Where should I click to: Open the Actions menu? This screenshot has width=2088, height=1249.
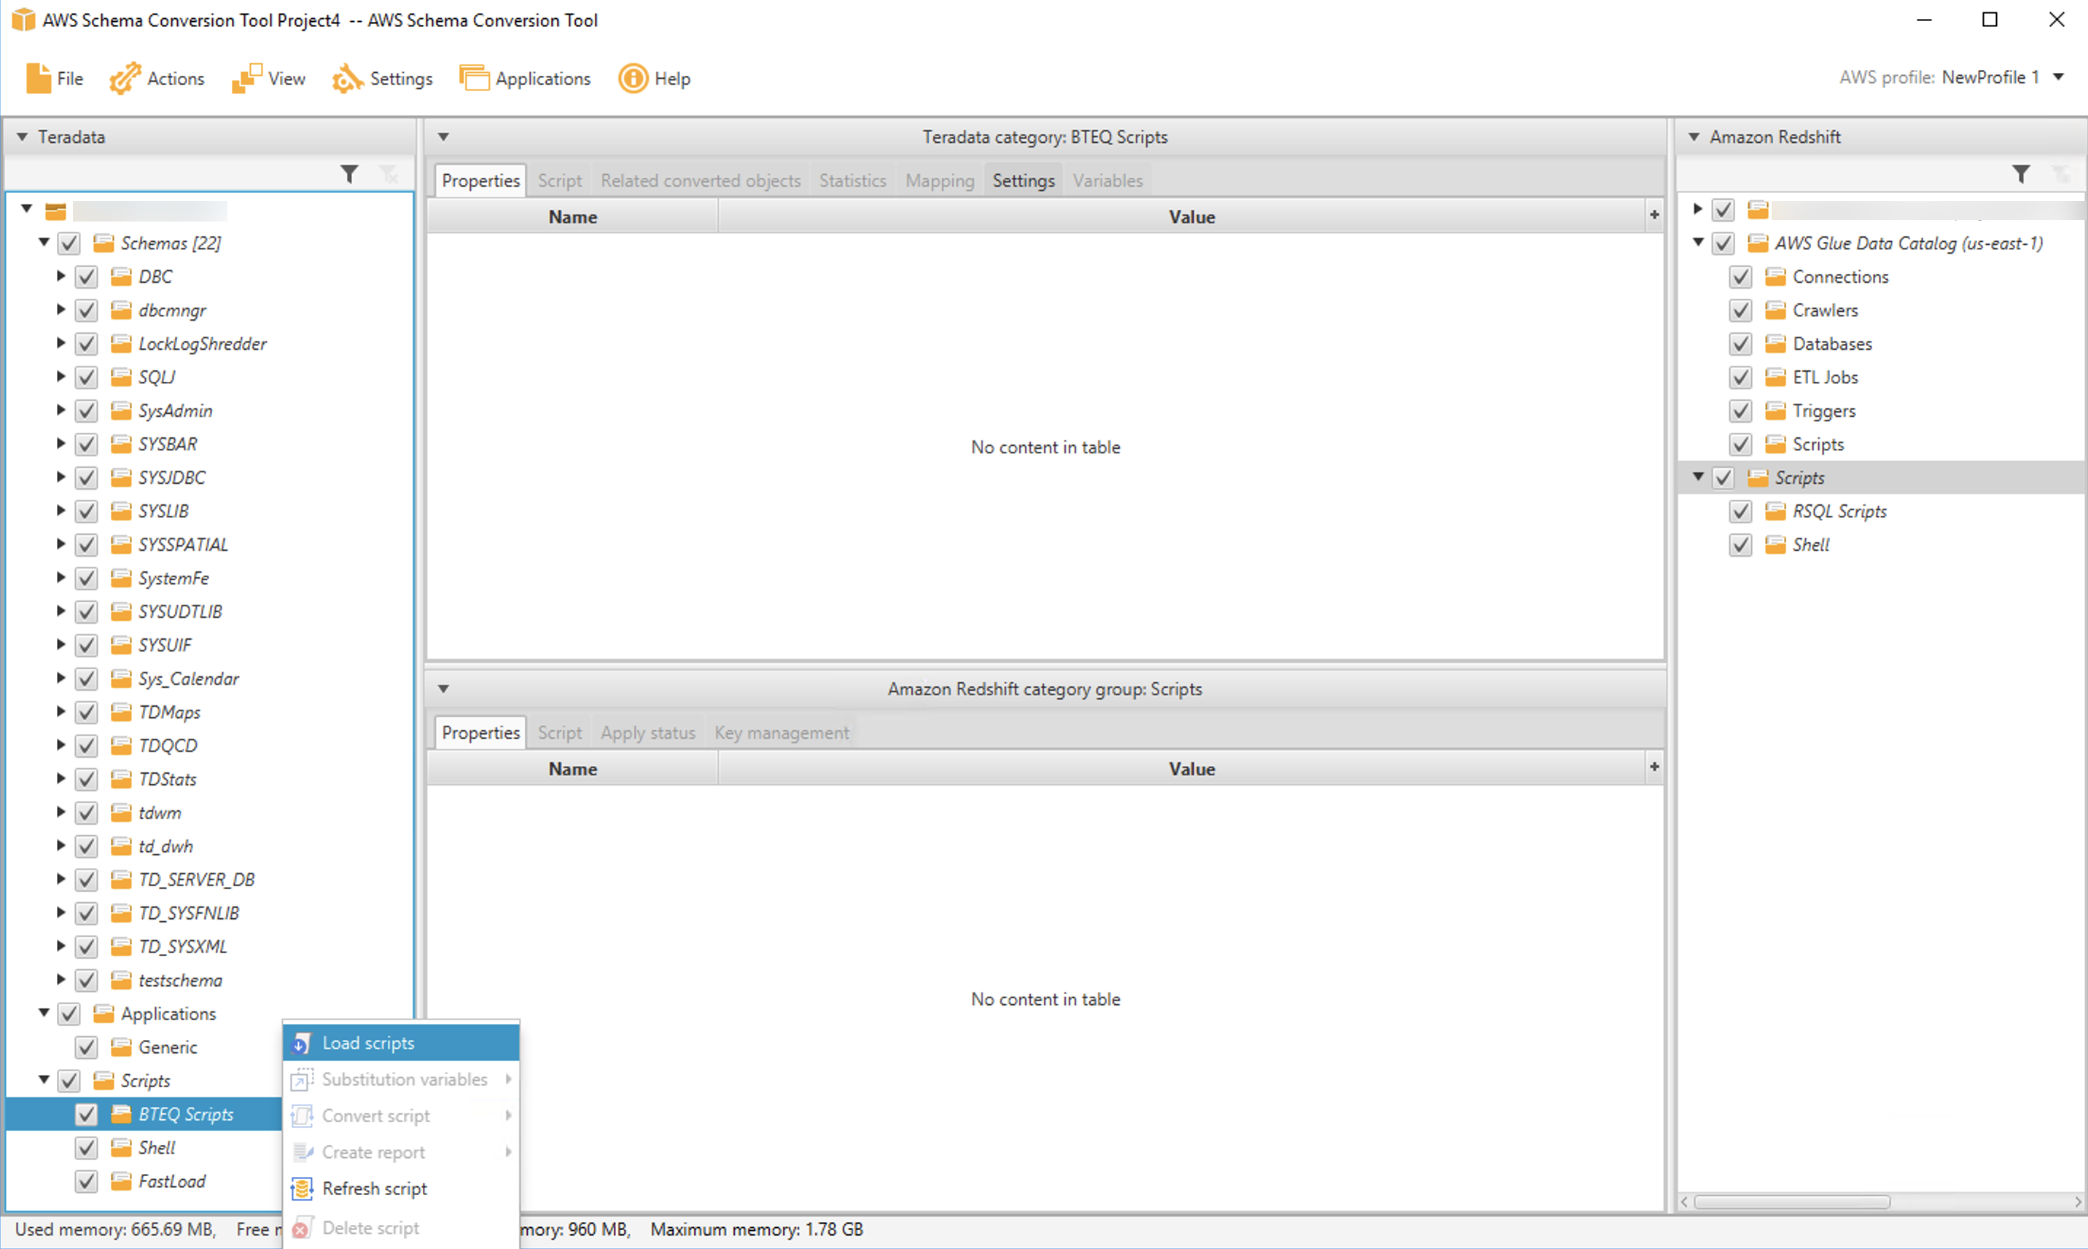pyautogui.click(x=157, y=78)
